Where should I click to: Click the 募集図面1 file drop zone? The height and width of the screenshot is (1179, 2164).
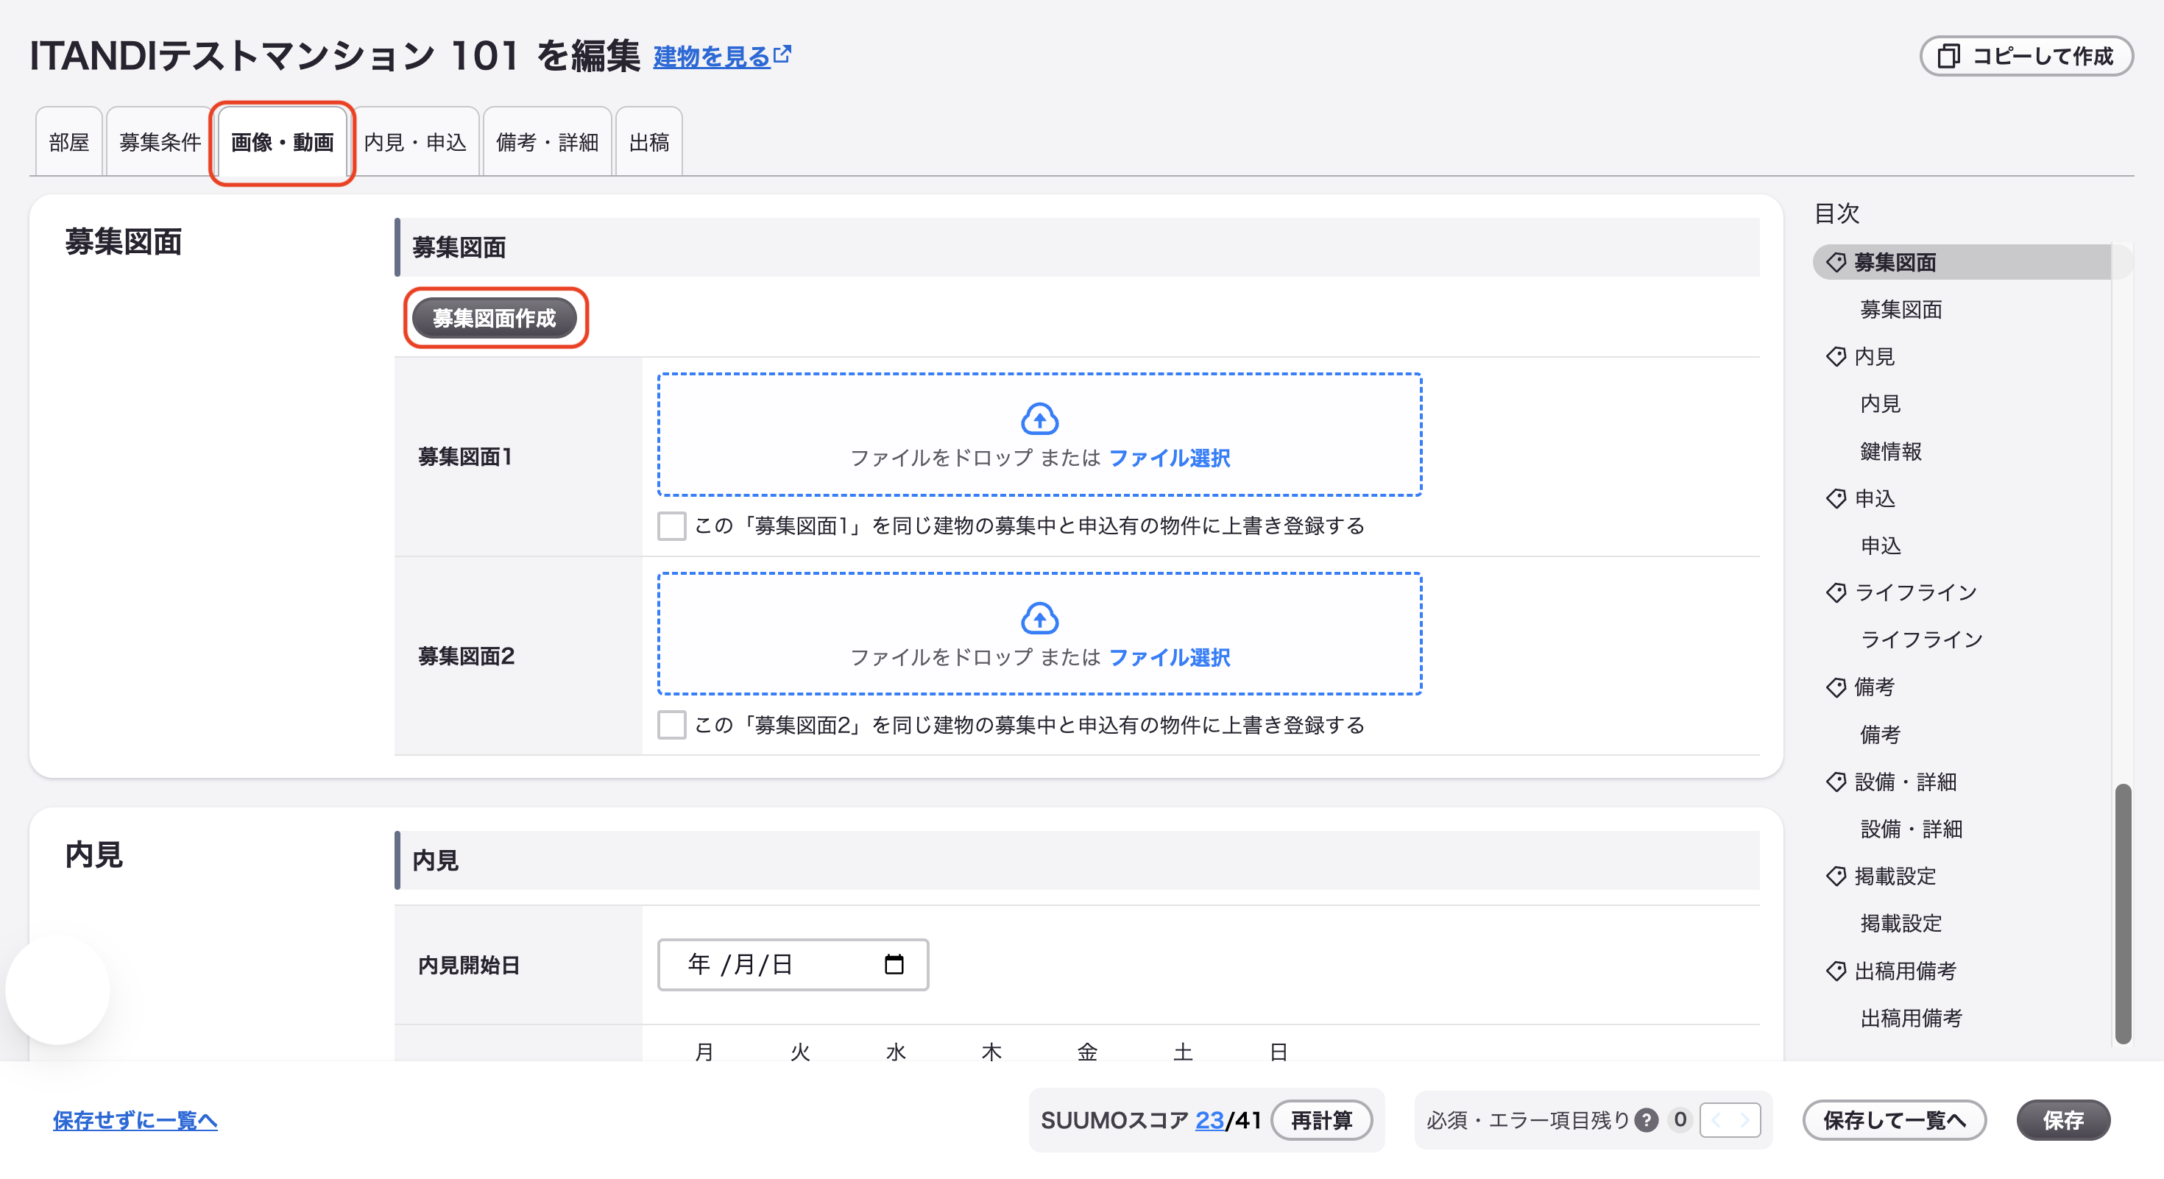[x=1039, y=434]
